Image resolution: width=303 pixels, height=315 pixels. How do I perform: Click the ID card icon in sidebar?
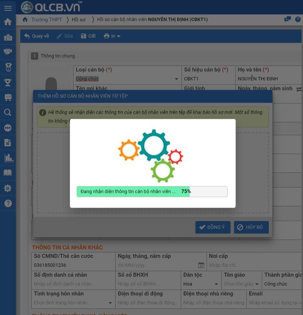point(8,37)
